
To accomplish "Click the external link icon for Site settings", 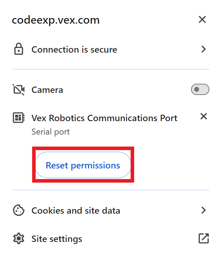I will pyautogui.click(x=203, y=239).
